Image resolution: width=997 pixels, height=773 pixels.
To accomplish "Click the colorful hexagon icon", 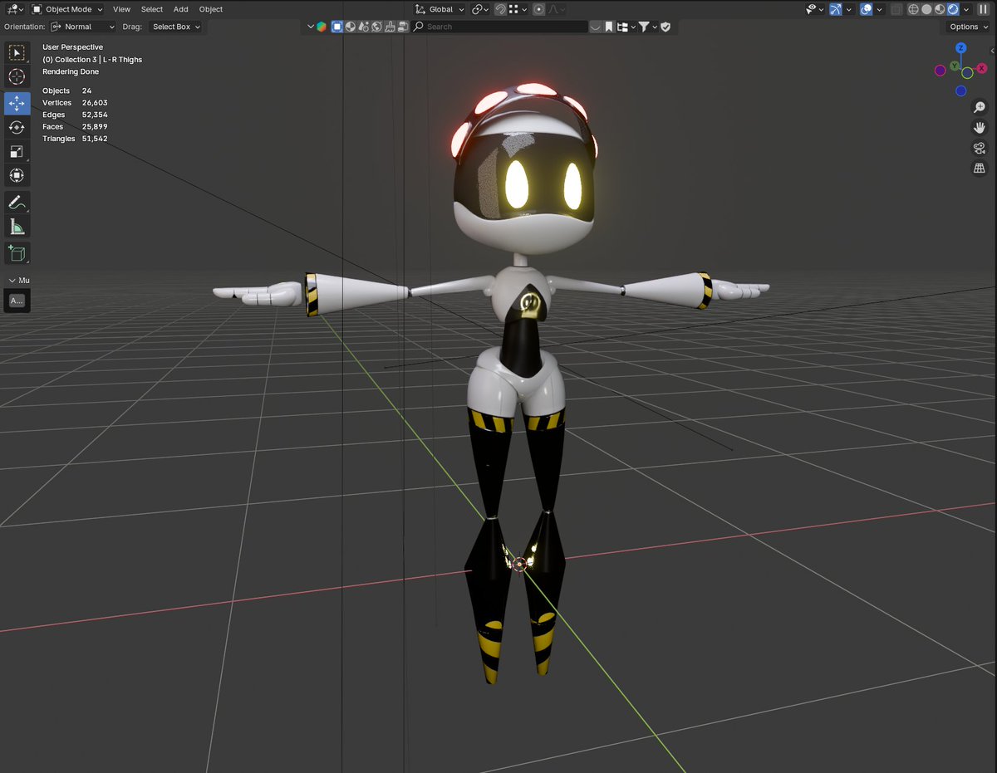I will [x=322, y=27].
